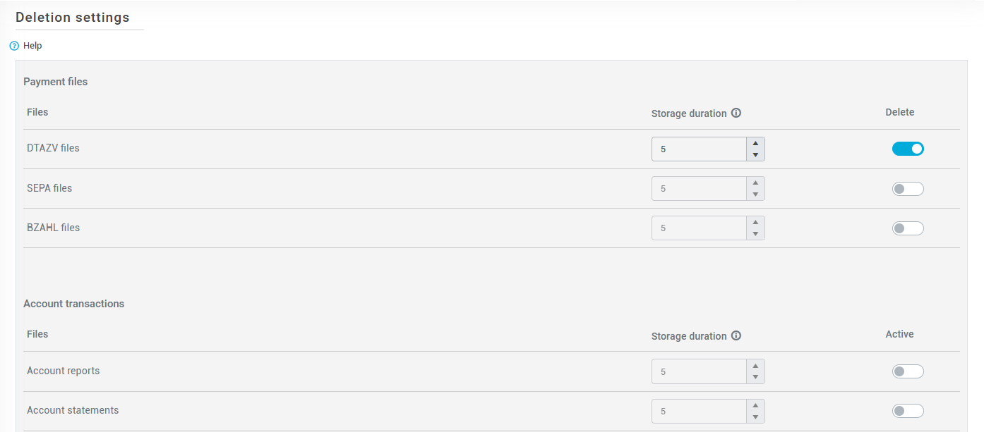This screenshot has width=984, height=432.
Task: Click info icon beside Payment files Storage duration
Action: point(736,113)
